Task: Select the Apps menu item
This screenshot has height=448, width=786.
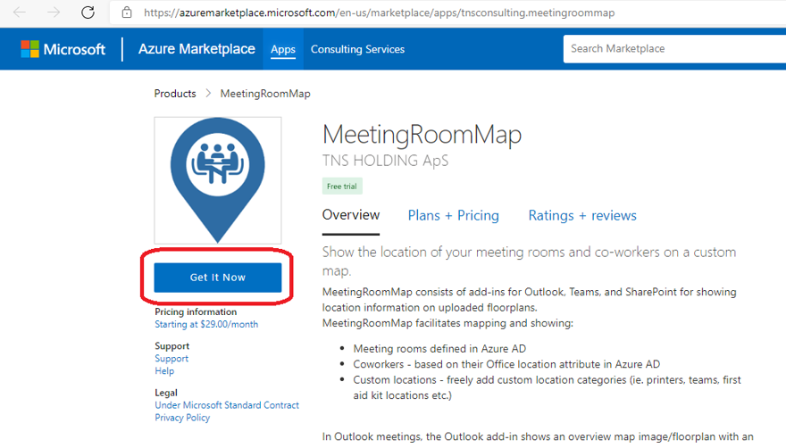Action: pos(283,49)
